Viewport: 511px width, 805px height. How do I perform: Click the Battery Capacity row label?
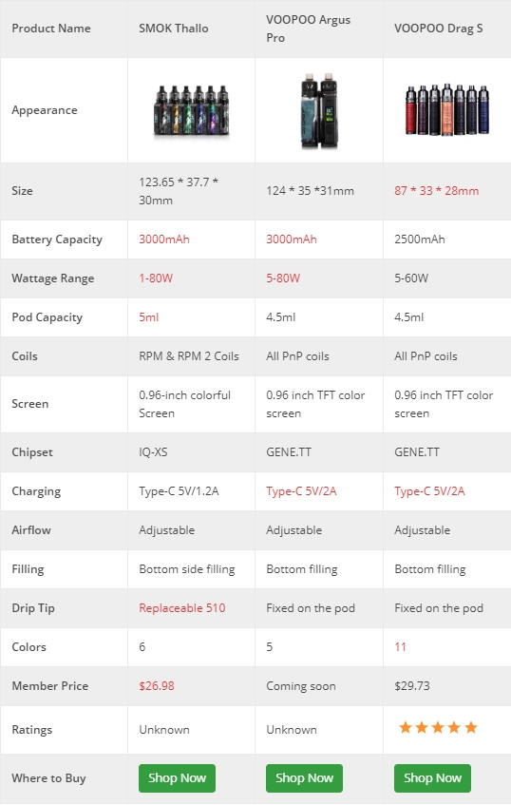[x=57, y=240]
